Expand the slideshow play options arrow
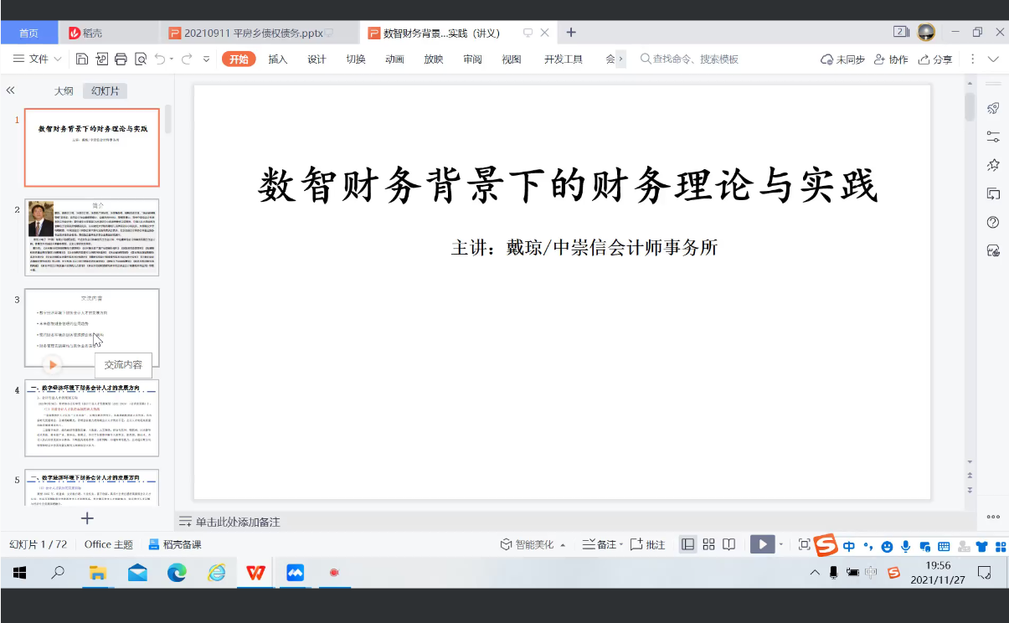The image size is (1009, 623). [781, 544]
